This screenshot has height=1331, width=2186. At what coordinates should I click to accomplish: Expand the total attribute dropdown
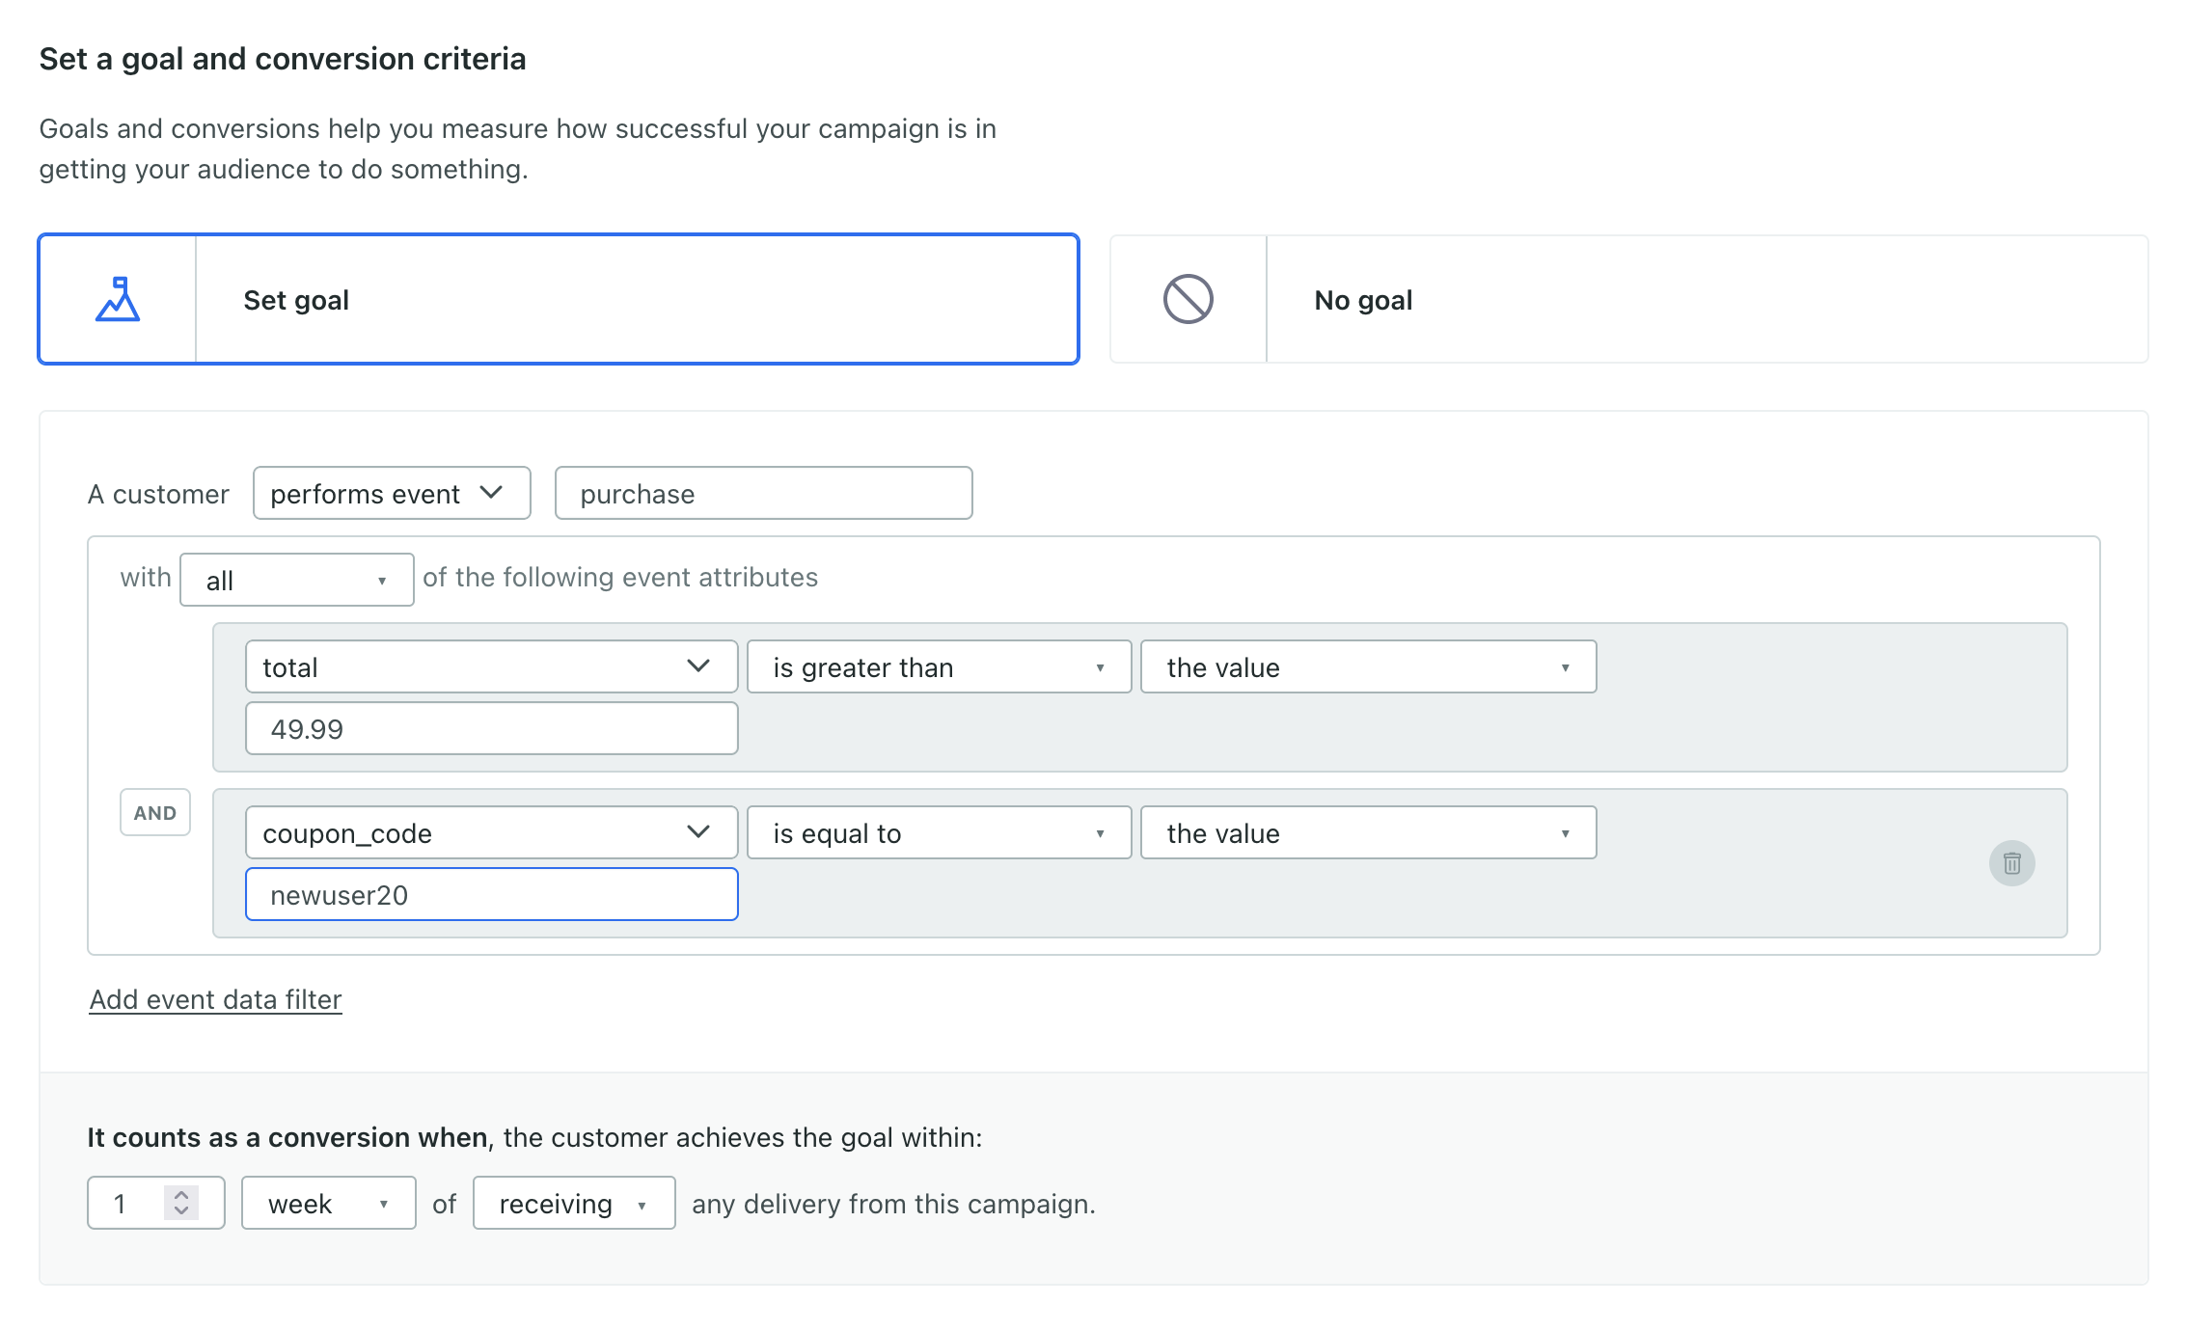(x=491, y=667)
